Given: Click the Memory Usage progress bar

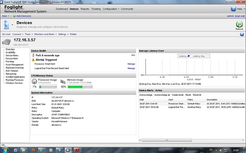Looking at the screenshot, I should (80, 87).
